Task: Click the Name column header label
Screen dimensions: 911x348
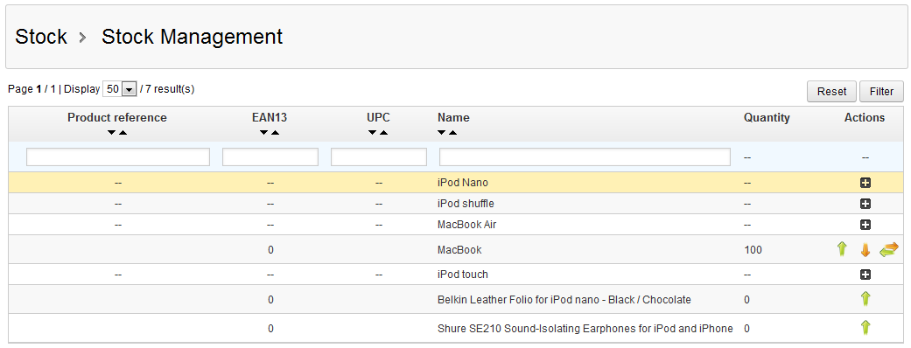Action: [453, 118]
